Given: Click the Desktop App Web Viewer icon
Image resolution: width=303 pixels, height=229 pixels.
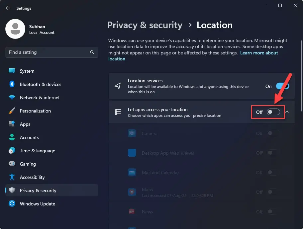Looking at the screenshot, I should pos(132,153).
